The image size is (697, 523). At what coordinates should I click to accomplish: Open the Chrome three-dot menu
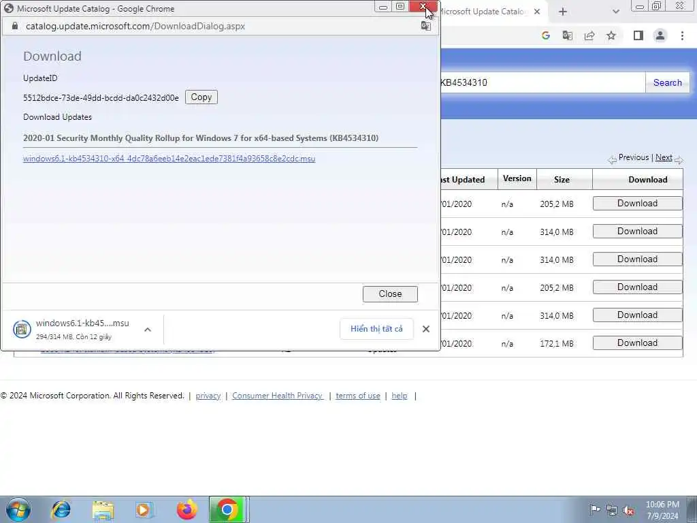(x=682, y=35)
